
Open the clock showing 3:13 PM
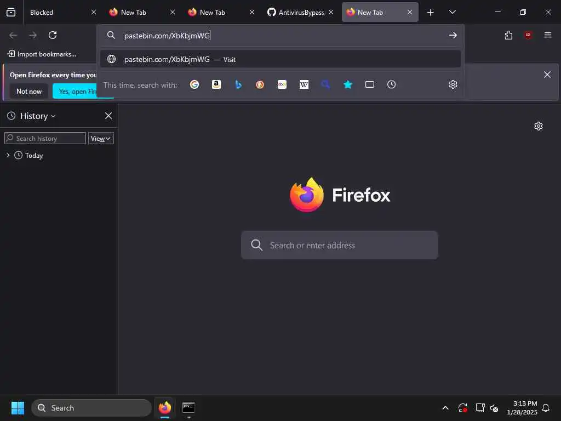[x=522, y=408]
